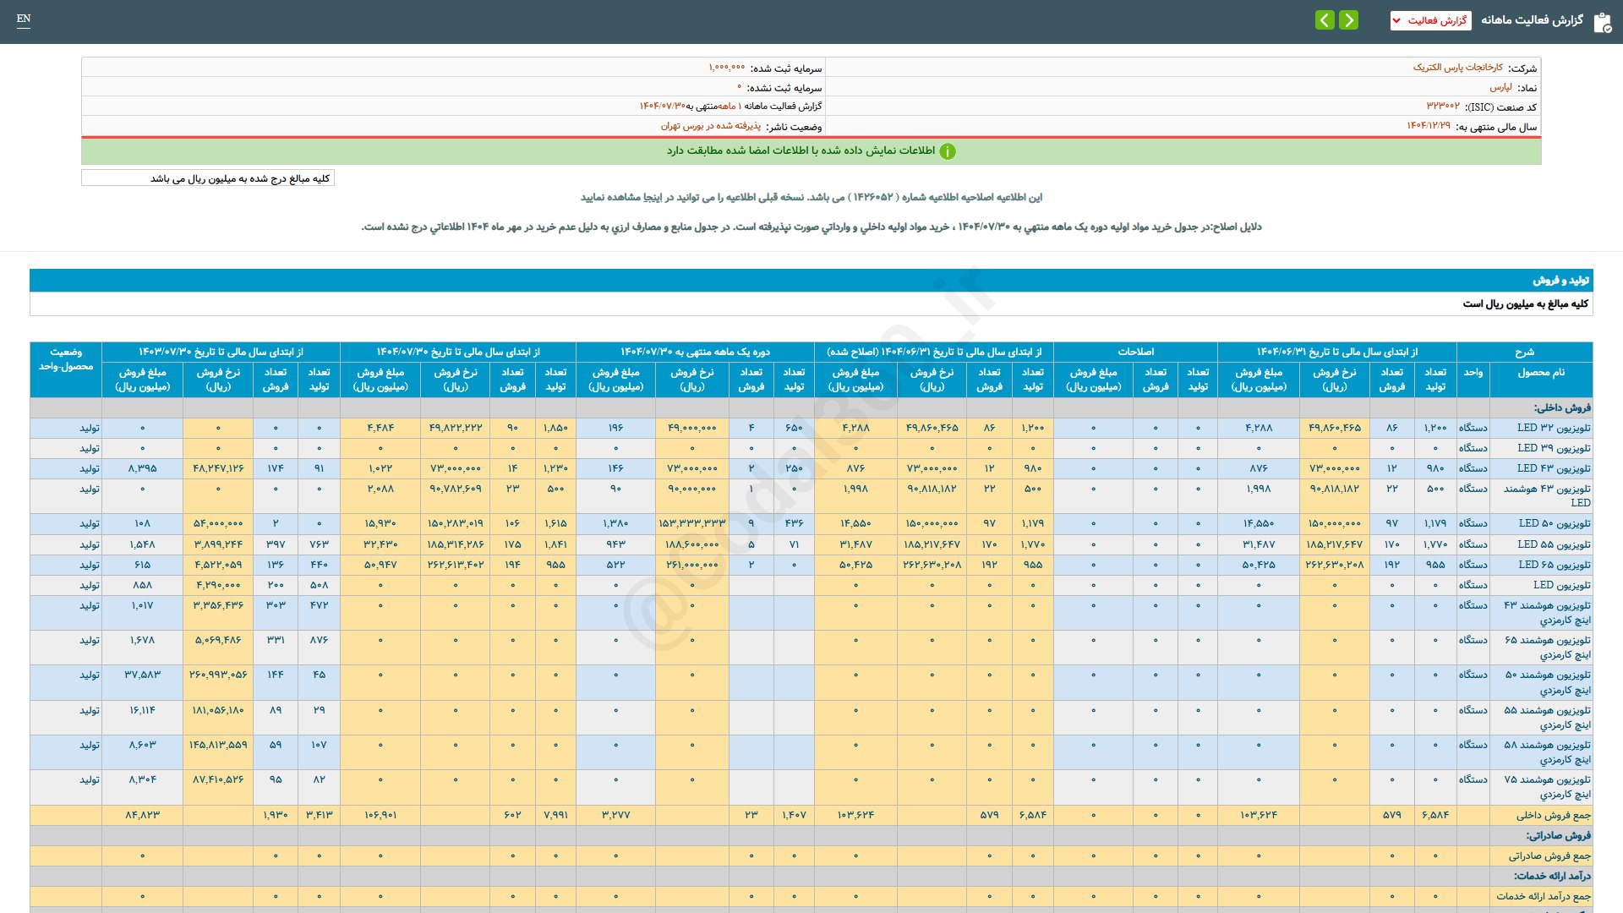Click the گزارش فعالیت ماهانه page title
Viewport: 1623px width, 913px height.
pyautogui.click(x=1531, y=20)
